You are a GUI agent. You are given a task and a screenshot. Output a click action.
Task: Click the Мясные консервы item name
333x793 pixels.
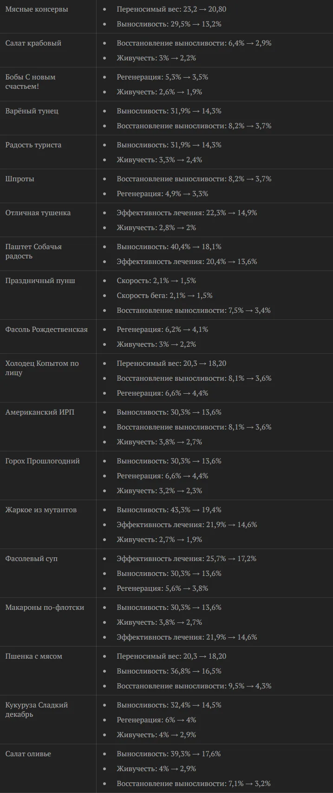coord(37,9)
